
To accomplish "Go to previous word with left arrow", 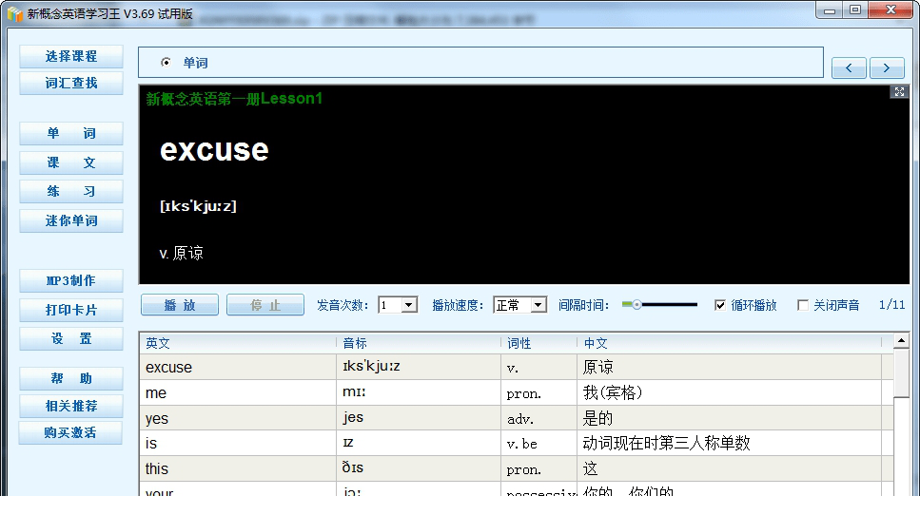I will coord(849,68).
